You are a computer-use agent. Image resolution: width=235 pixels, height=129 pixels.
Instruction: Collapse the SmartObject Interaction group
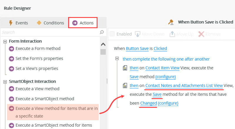coord(5,81)
